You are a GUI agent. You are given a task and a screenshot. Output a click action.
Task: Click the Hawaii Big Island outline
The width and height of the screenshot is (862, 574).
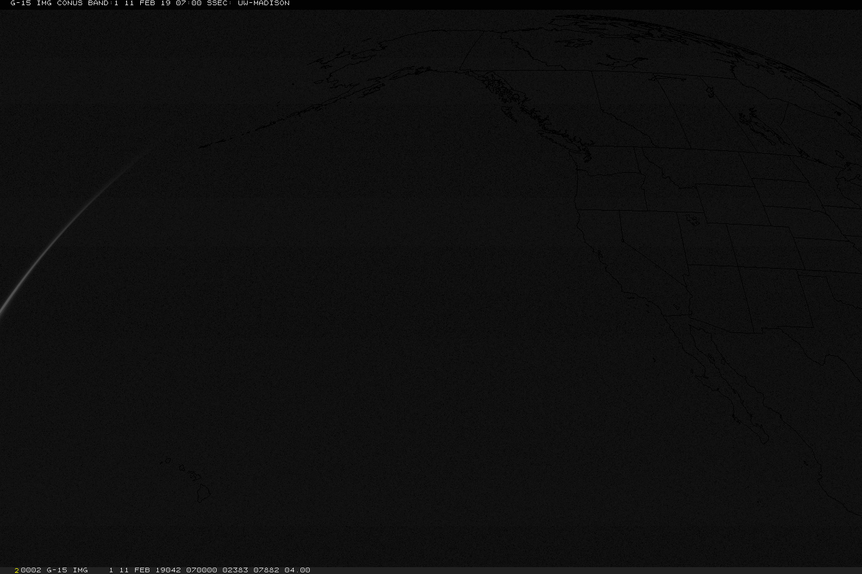click(204, 491)
